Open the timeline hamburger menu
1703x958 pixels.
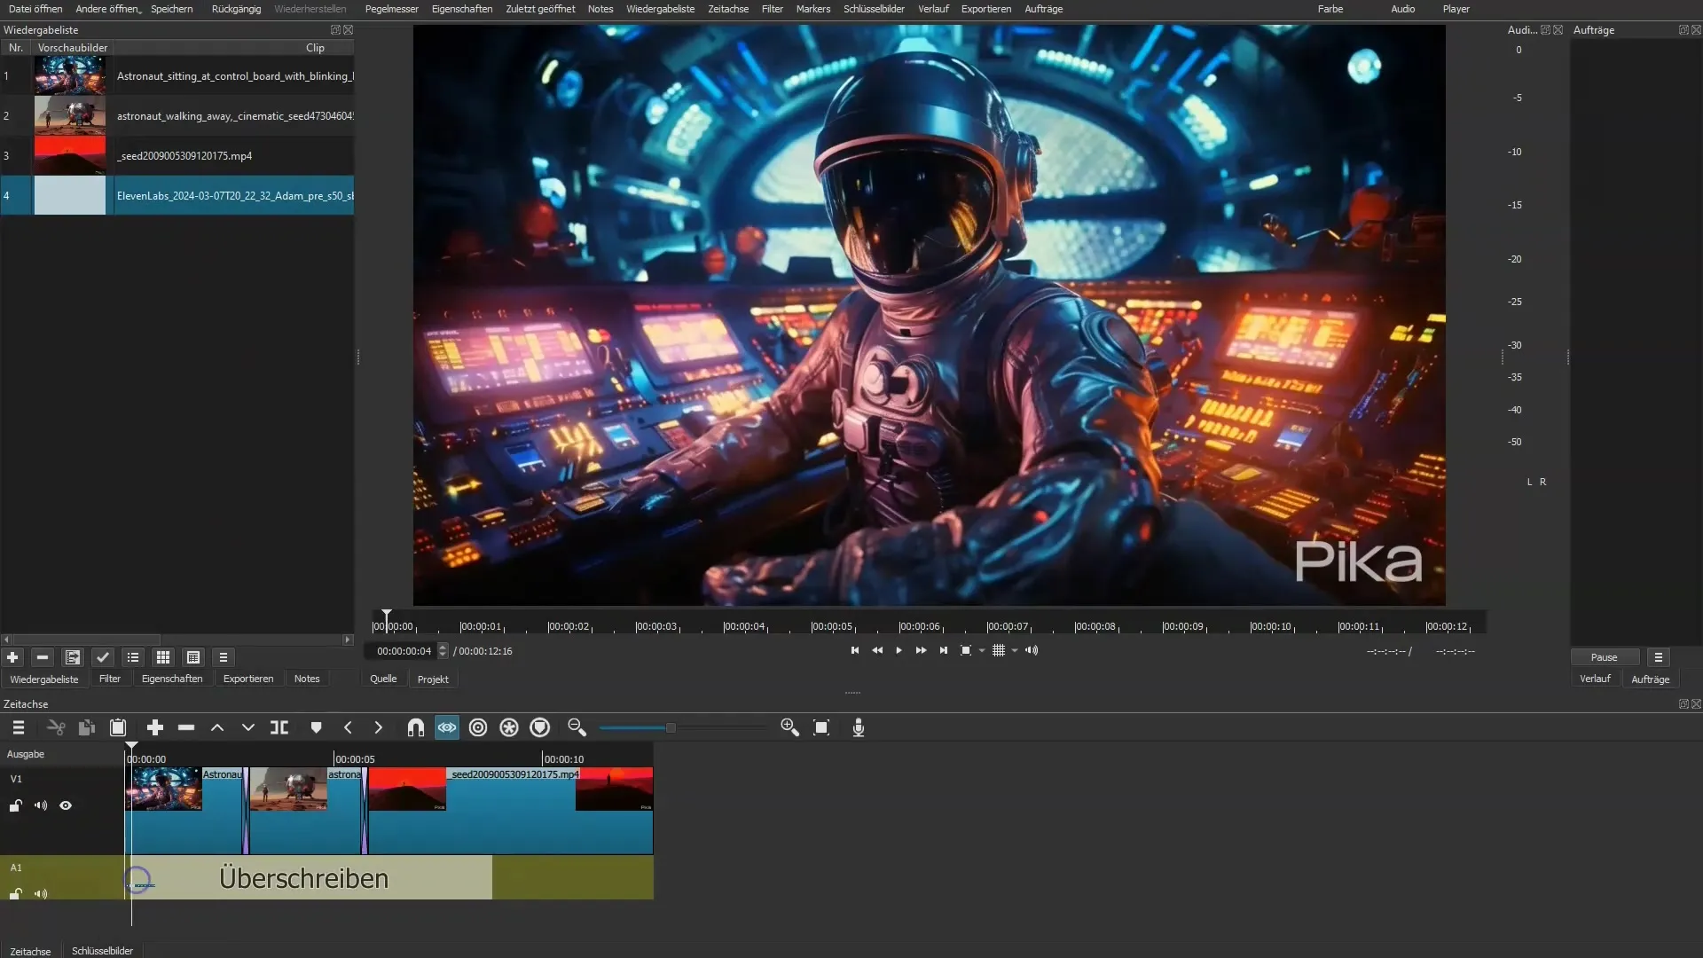pos(18,727)
